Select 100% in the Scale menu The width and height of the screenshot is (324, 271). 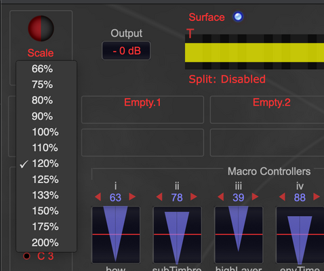pyautogui.click(x=46, y=132)
